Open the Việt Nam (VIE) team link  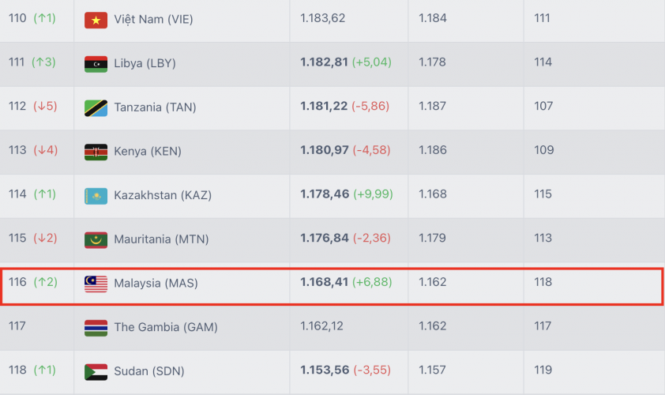click(x=153, y=19)
